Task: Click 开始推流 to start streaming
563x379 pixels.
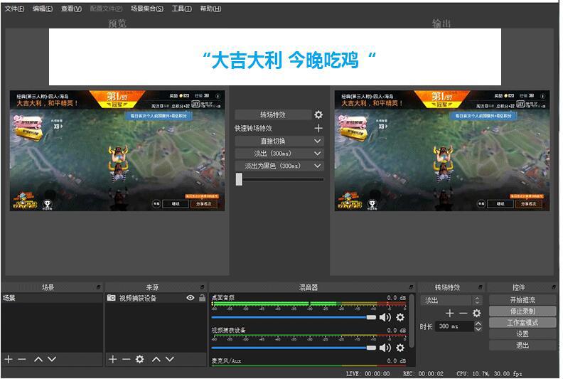Action: click(x=522, y=299)
